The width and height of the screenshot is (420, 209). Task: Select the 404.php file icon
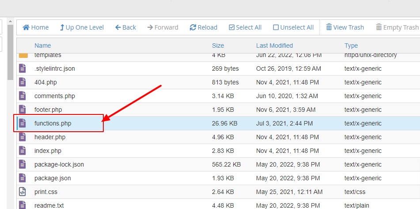[23, 82]
